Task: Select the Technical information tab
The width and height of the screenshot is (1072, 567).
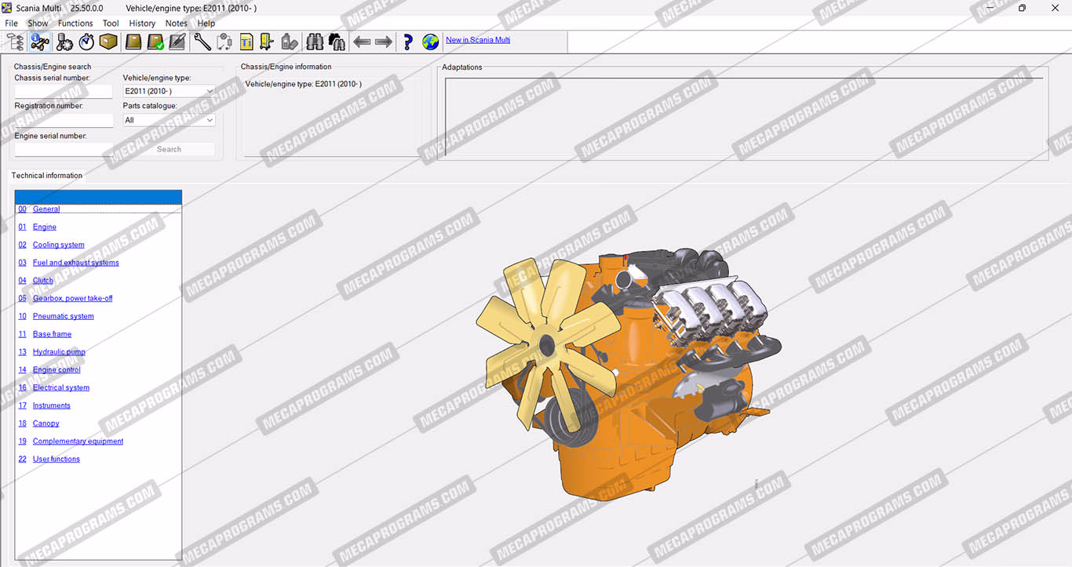Action: point(47,176)
